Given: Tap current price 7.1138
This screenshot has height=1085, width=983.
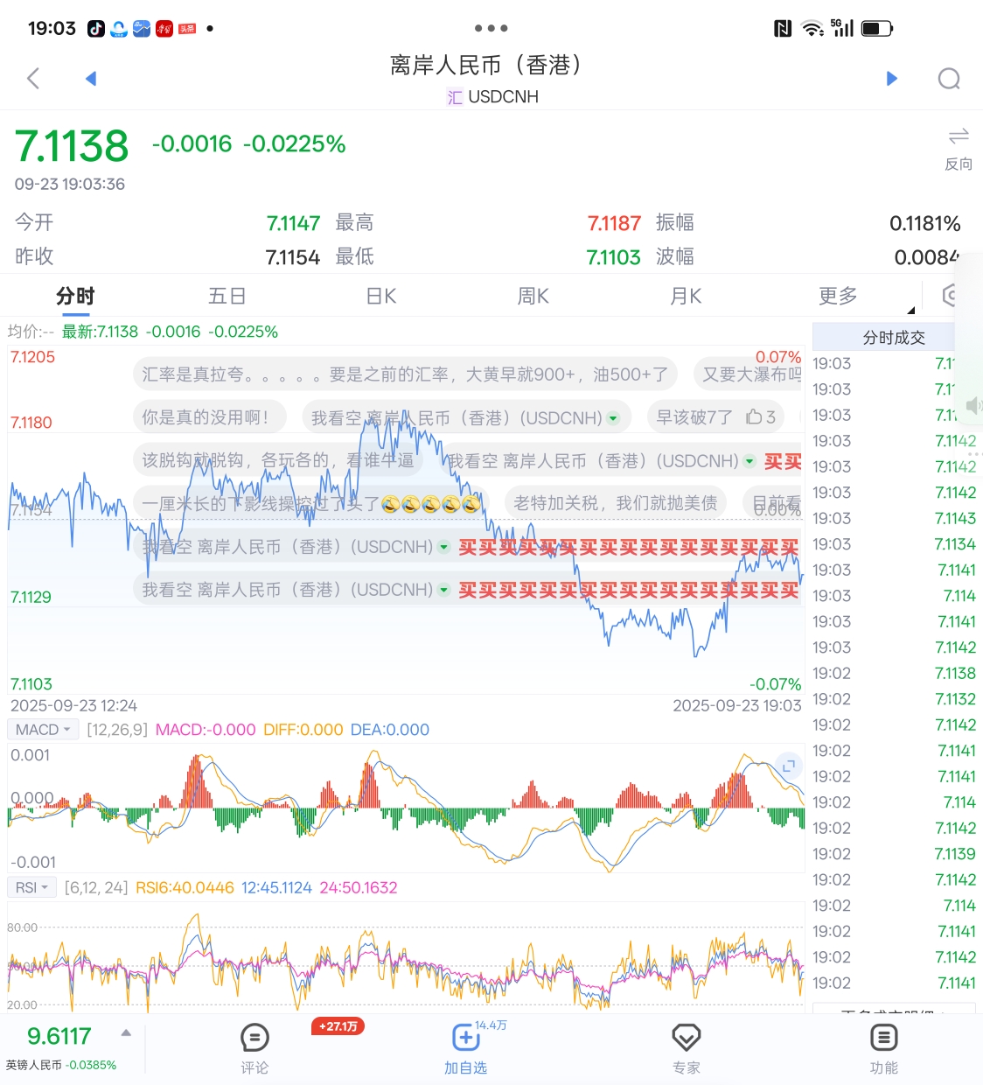Looking at the screenshot, I should (72, 146).
